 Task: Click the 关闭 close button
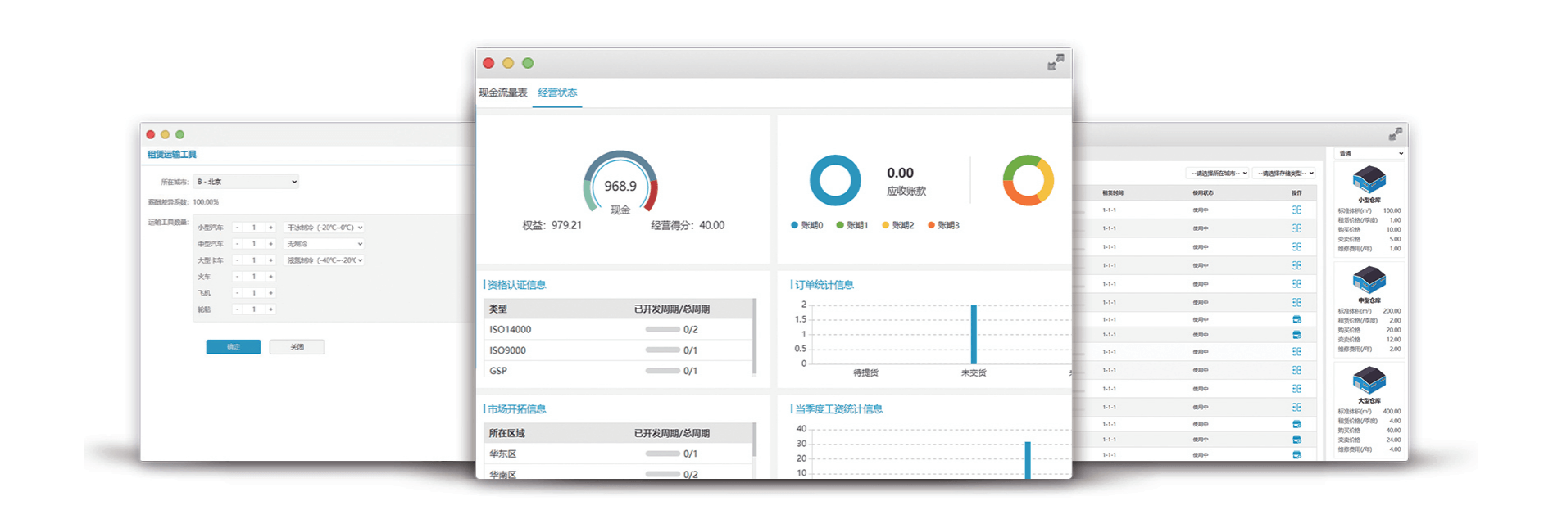coord(297,347)
